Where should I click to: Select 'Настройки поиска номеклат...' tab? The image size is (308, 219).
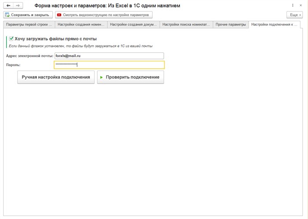(186, 25)
